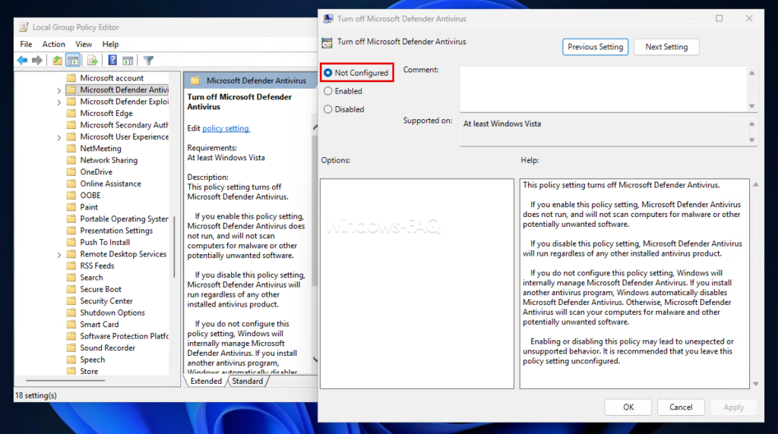Click the Smart Card folder icon
This screenshot has width=778, height=434.
point(71,325)
